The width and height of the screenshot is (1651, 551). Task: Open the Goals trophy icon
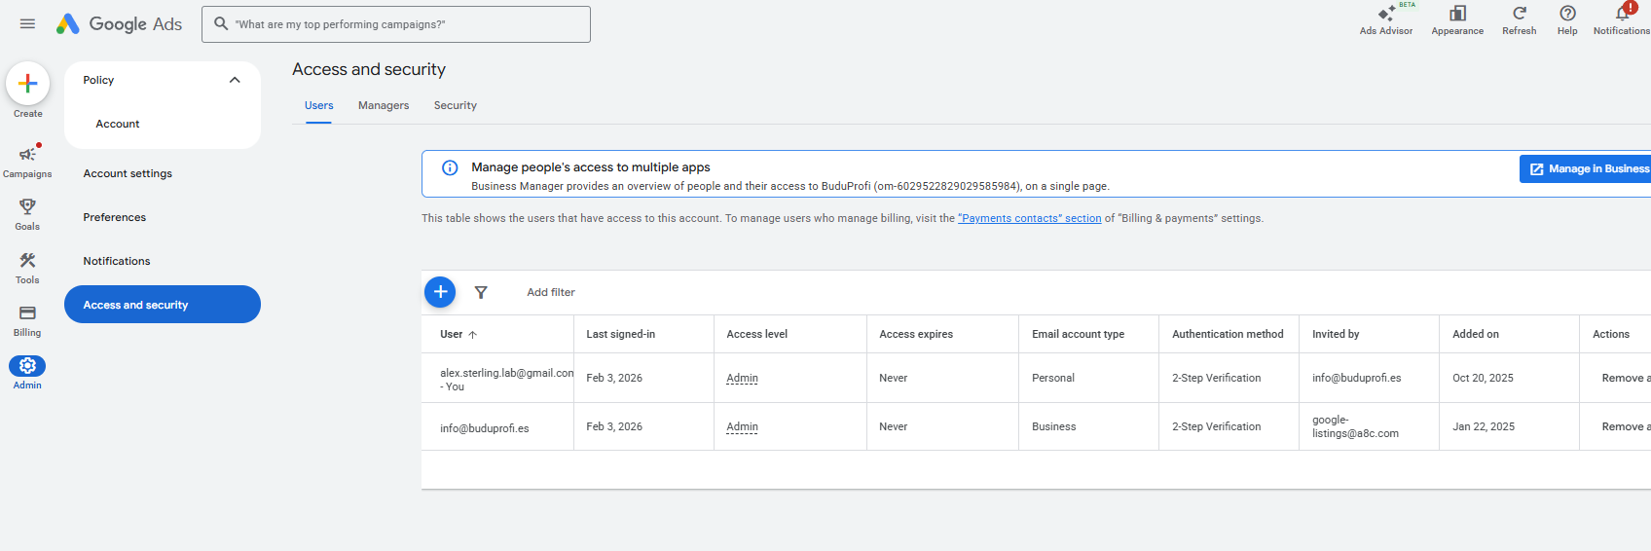point(27,206)
